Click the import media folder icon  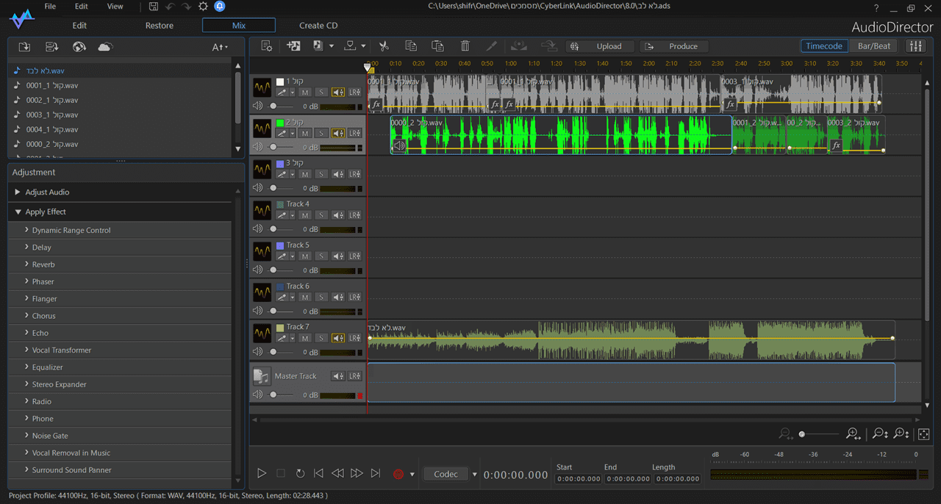tap(24, 47)
